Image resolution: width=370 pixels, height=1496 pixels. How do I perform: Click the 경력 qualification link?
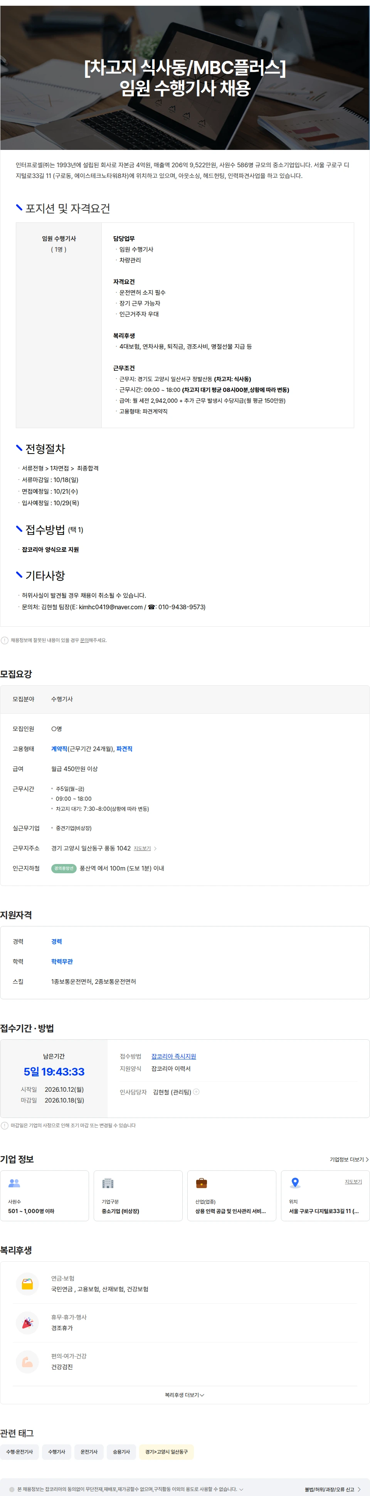(56, 941)
